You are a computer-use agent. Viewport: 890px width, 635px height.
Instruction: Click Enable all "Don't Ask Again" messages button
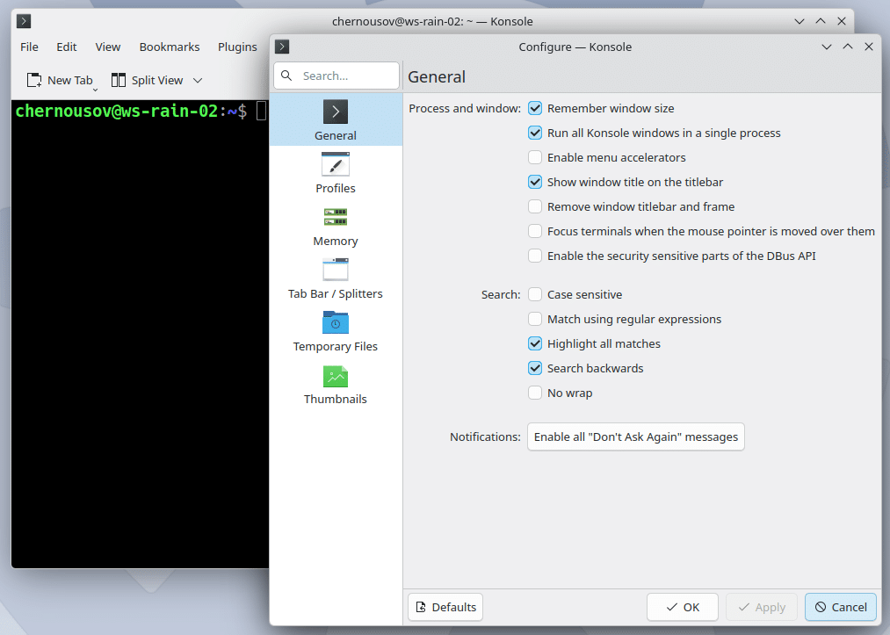636,437
